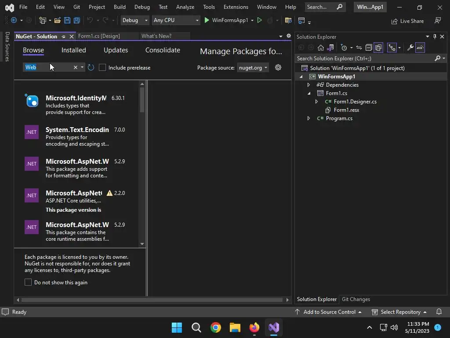
Task: Open NuGet package source settings gear
Action: point(278,67)
